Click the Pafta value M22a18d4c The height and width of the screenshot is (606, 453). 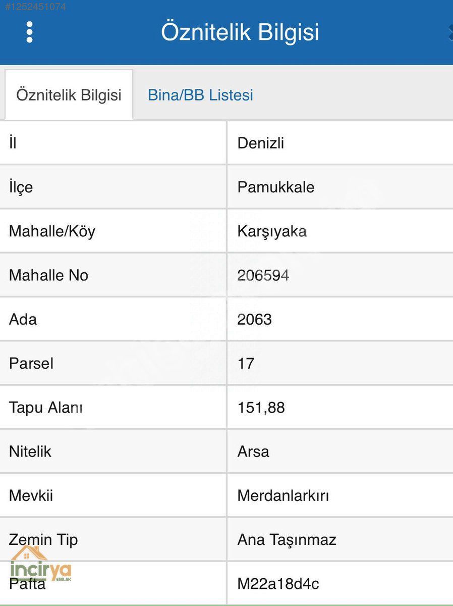coord(278,584)
